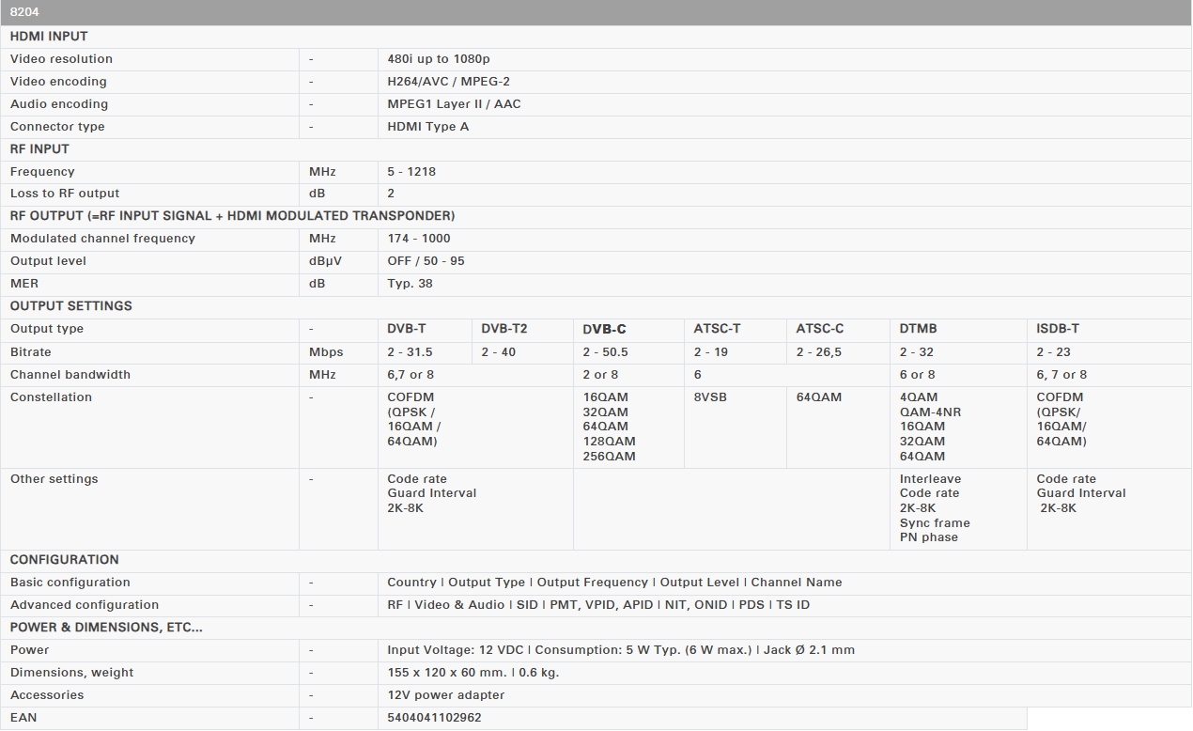The width and height of the screenshot is (1193, 731).
Task: Select the 8VSB constellation value
Action: [x=710, y=397]
